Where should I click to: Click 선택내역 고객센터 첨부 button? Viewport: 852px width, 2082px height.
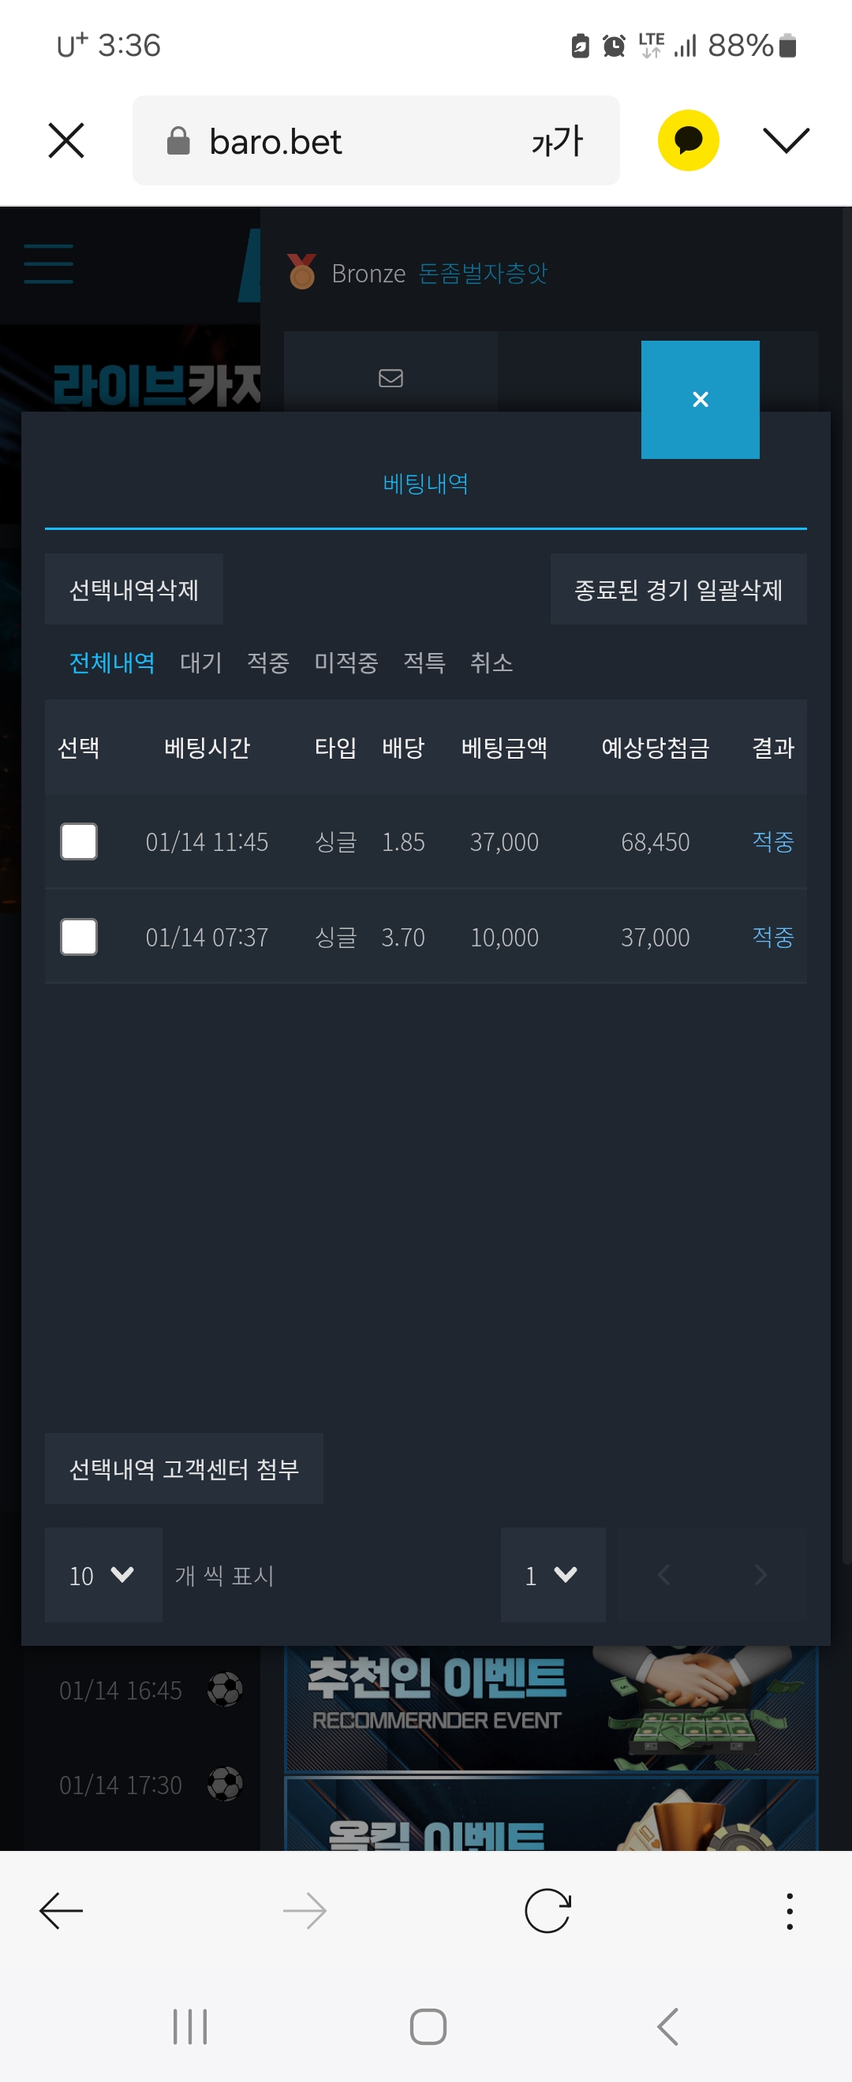pos(185,1468)
